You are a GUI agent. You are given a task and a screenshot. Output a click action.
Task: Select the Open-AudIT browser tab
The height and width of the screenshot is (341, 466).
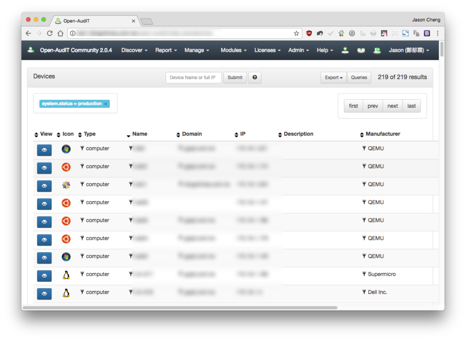[x=95, y=21]
